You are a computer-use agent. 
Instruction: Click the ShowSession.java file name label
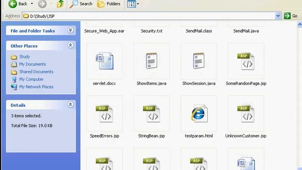[199, 84]
